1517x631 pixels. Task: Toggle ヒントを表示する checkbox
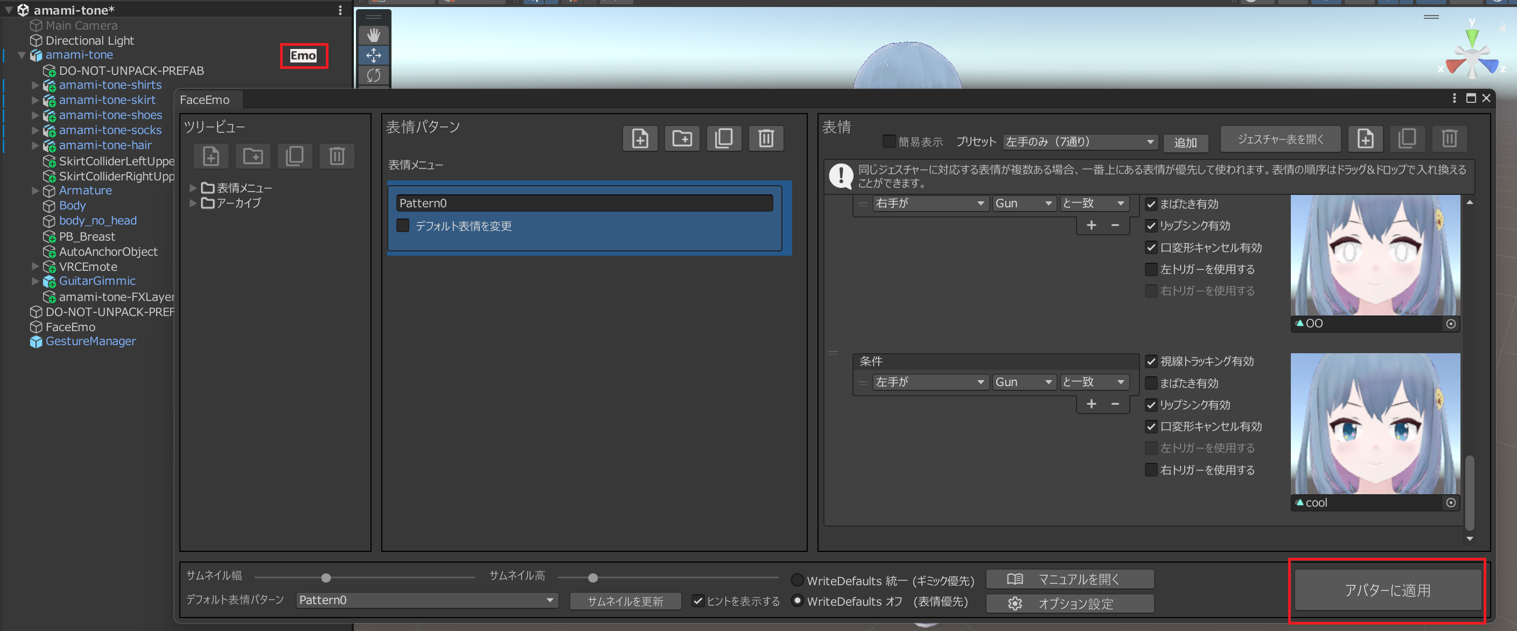tap(698, 601)
